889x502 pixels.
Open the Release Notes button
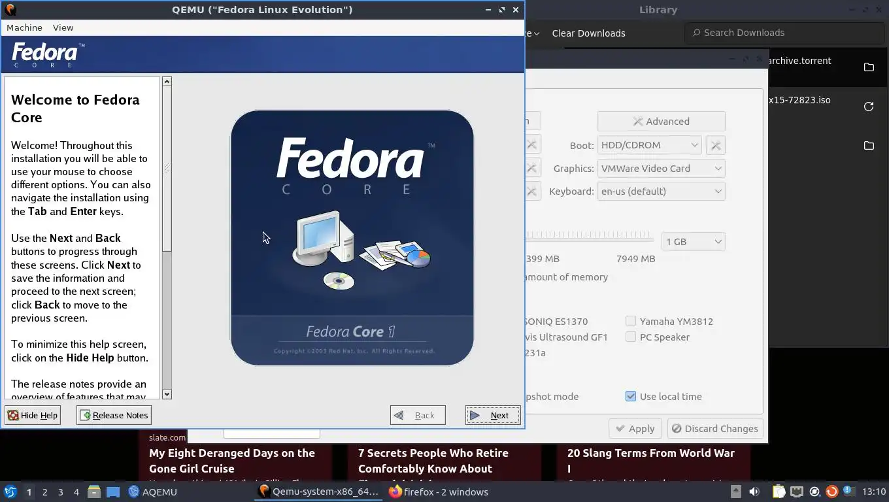point(114,415)
